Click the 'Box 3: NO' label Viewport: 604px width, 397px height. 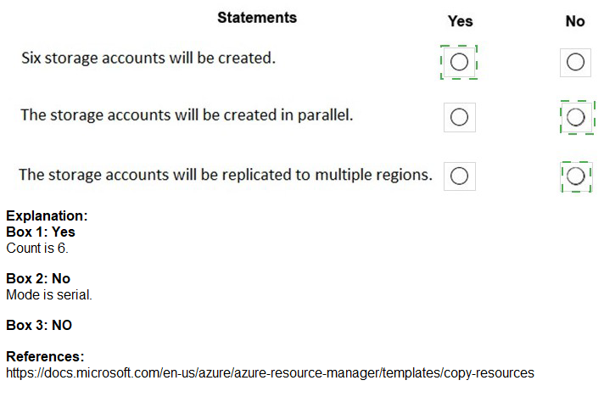tap(39, 325)
